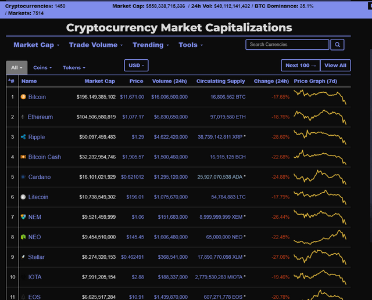372x300 pixels.
Task: Click the NEO logo icon
Action: 23,237
